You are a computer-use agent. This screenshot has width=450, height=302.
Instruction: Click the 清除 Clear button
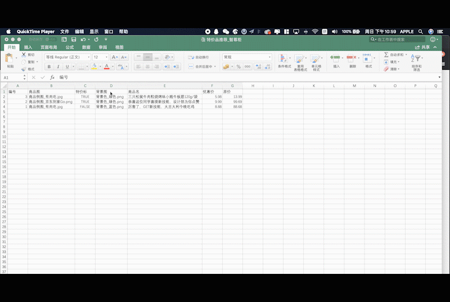pyautogui.click(x=392, y=69)
